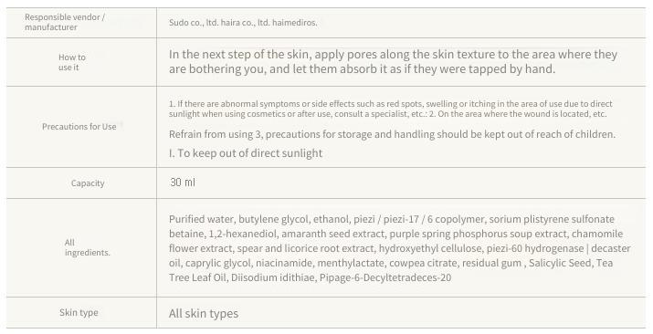Click the 'Tree Leaf Oil, Diisodium idithiae' line
The height and width of the screenshot is (334, 653).
[x=310, y=277]
